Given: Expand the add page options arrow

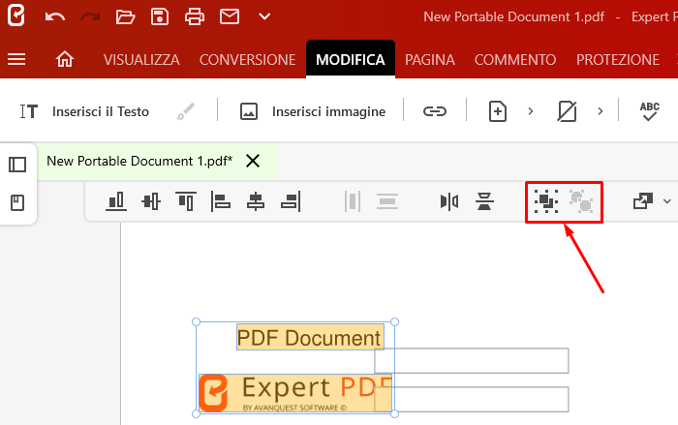Looking at the screenshot, I should pyautogui.click(x=531, y=111).
